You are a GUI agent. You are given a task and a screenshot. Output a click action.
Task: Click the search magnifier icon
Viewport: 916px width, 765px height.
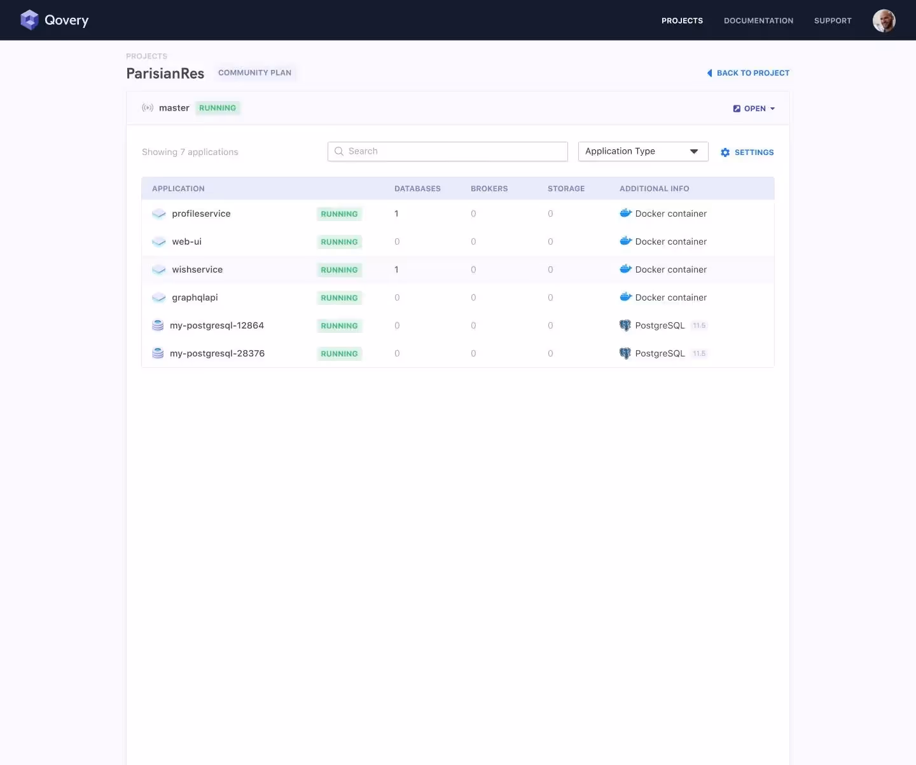tap(339, 151)
